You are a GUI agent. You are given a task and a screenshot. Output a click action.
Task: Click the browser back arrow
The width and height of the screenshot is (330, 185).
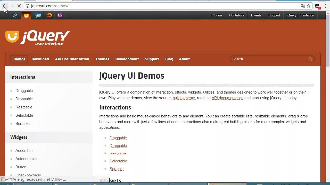point(4,6)
